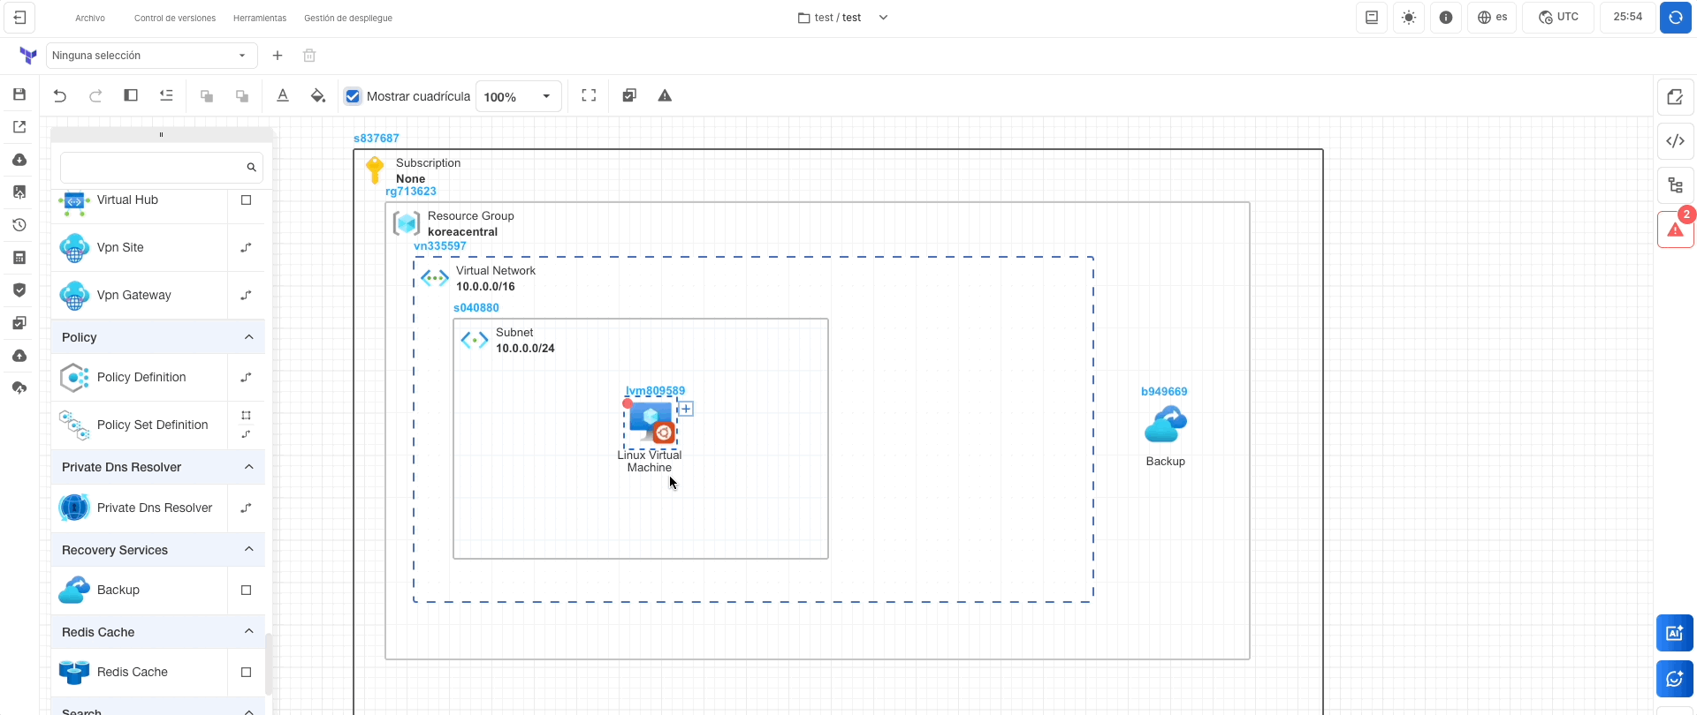Click the save disk icon

(x=19, y=94)
